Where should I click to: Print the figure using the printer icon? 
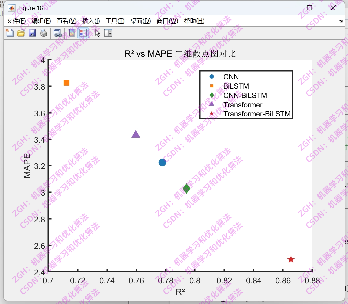click(x=44, y=33)
